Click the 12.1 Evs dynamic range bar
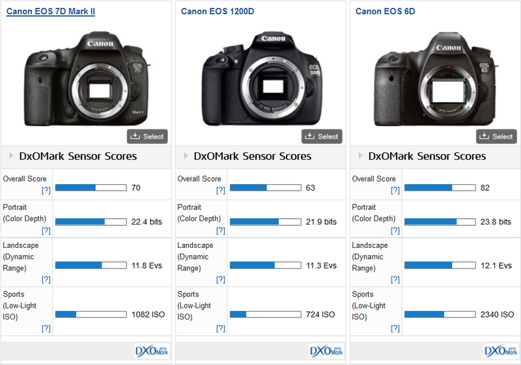 pos(440,265)
